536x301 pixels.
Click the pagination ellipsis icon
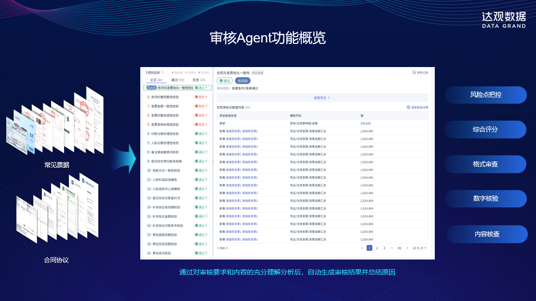click(392, 248)
